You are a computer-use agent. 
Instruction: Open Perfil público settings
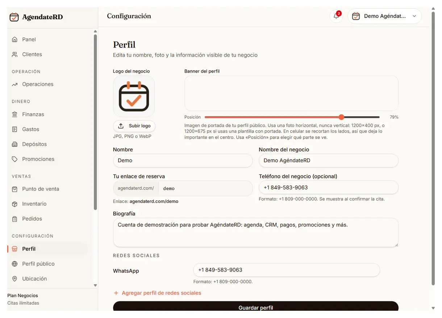47,264
